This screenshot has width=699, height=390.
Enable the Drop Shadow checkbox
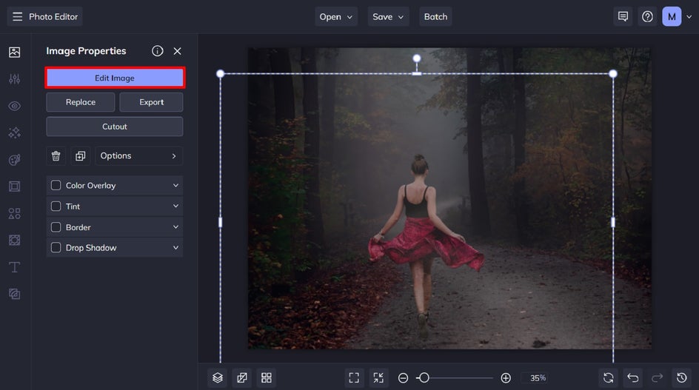click(x=56, y=248)
